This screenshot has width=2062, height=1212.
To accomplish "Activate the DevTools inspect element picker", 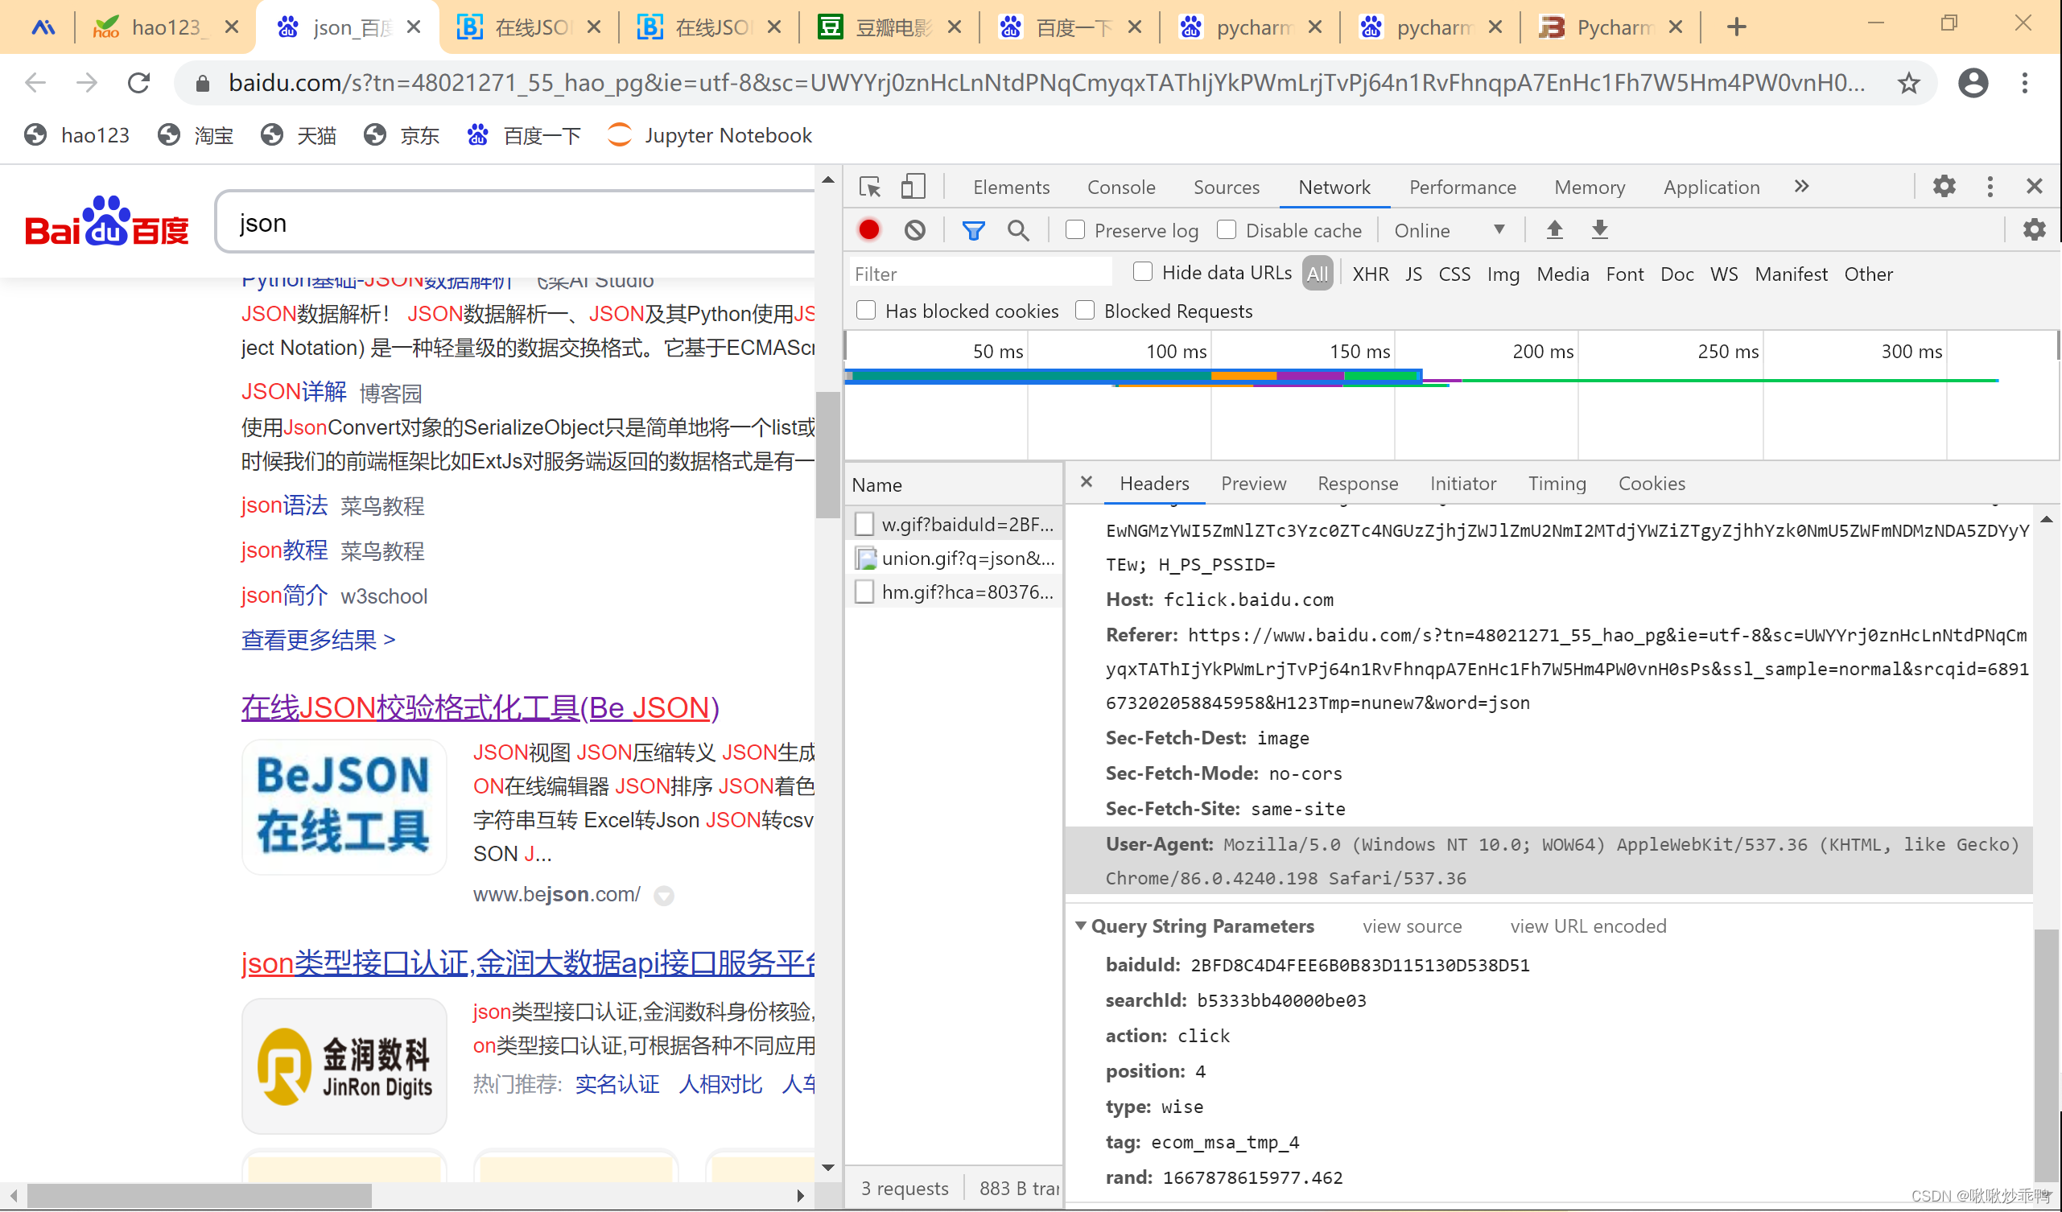I will click(x=871, y=188).
